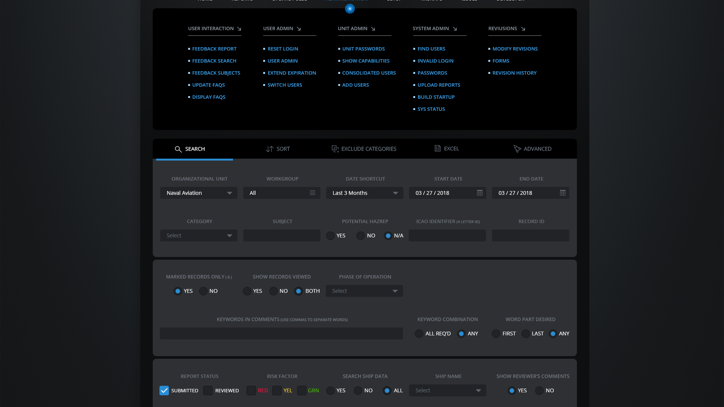Screen dimensions: 724x407
Task: Open the Date Shortcut dropdown
Action: coord(365,193)
